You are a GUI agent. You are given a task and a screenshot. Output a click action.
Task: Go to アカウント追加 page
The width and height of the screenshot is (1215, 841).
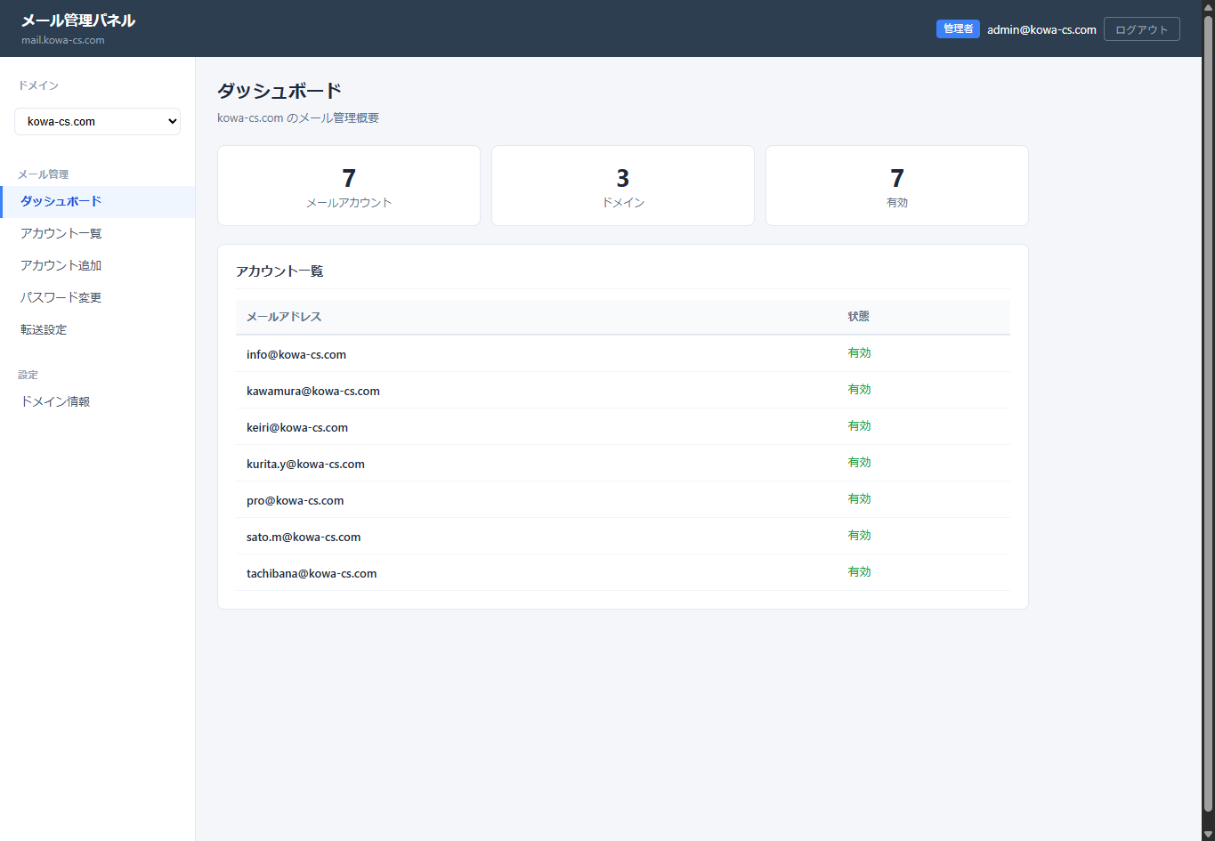point(61,266)
